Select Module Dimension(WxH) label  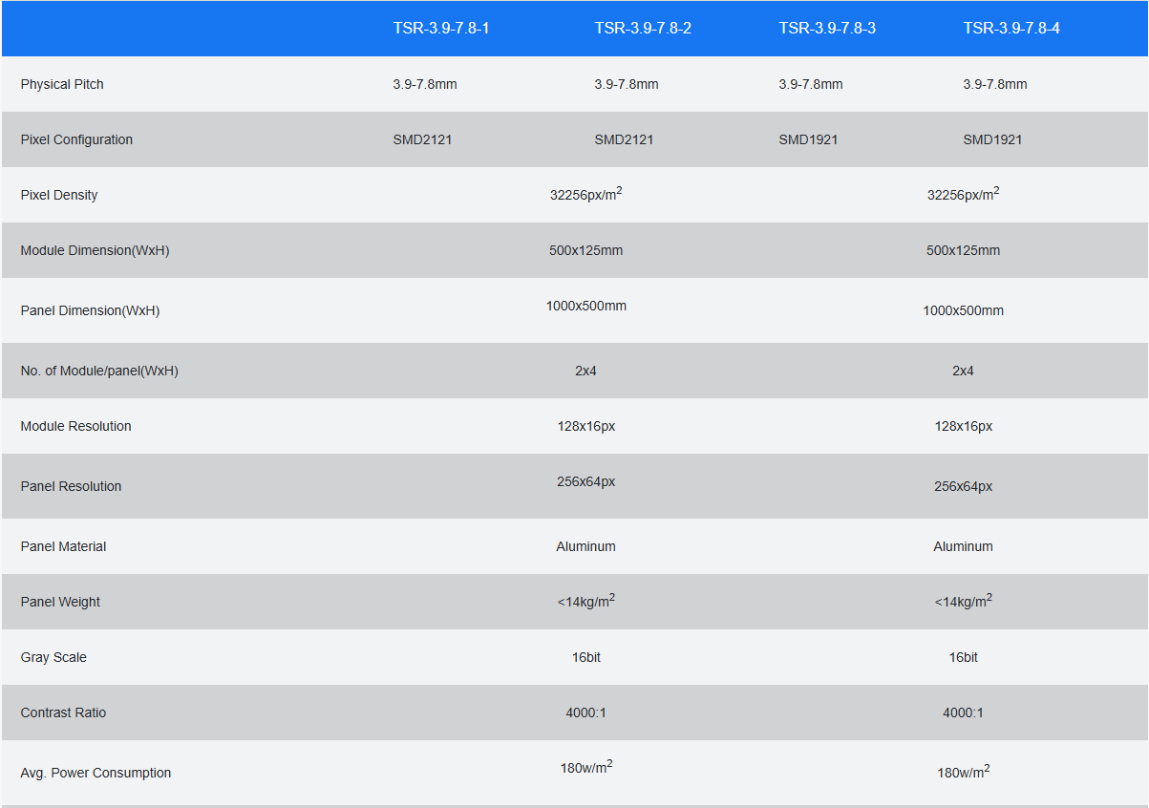95,250
